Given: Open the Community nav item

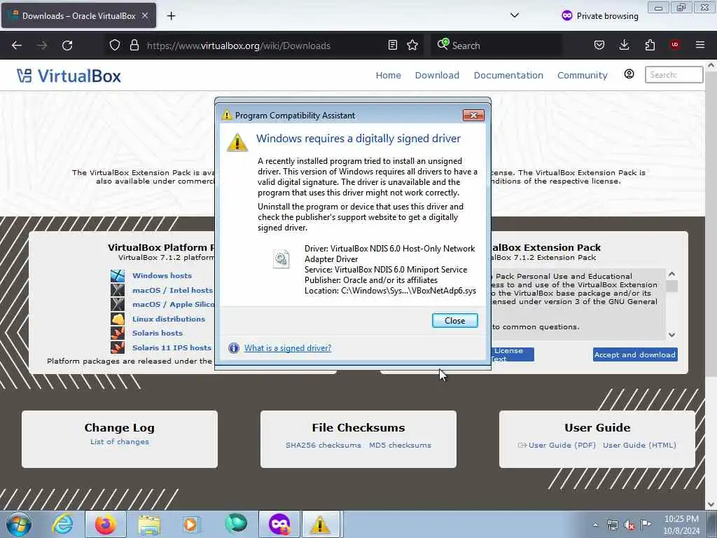Looking at the screenshot, I should (x=582, y=75).
